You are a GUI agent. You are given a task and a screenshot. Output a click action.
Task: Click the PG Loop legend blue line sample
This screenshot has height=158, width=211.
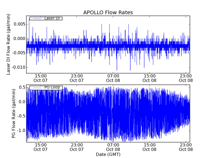point(37,88)
